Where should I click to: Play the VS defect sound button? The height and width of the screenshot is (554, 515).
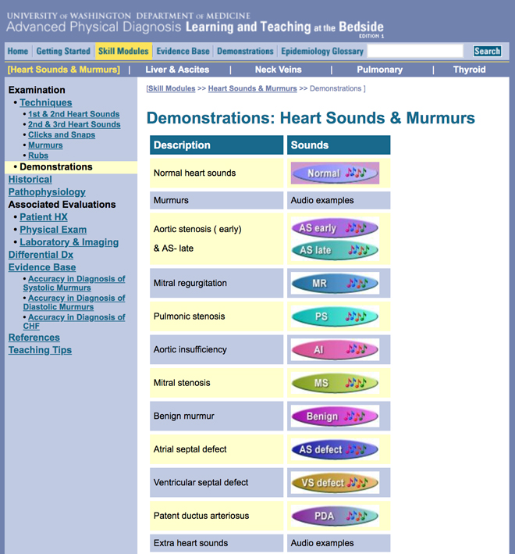click(335, 482)
